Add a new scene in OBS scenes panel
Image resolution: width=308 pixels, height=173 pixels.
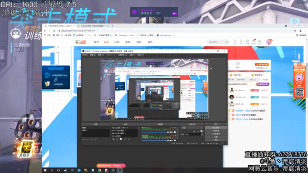click(x=84, y=139)
